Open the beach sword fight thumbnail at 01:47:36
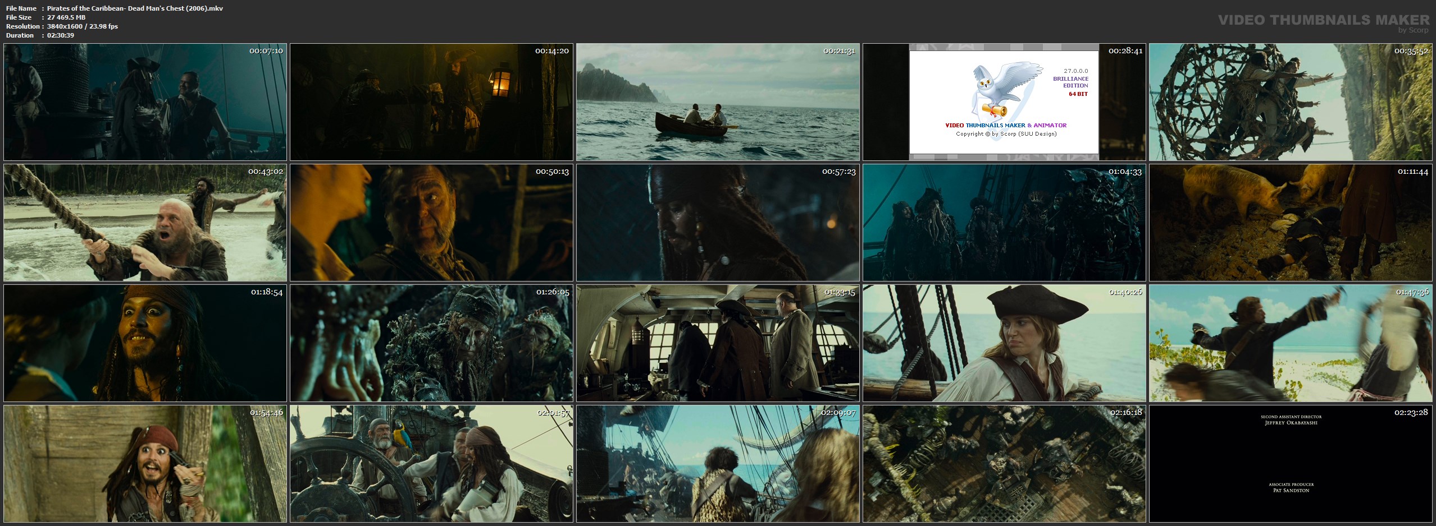 (1290, 343)
